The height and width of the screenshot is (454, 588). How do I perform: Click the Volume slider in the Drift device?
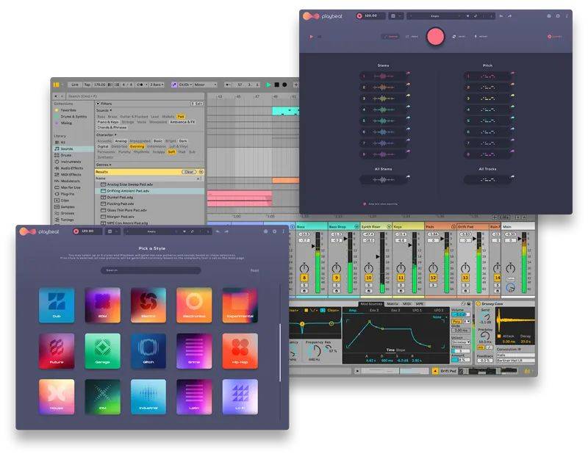tap(460, 314)
